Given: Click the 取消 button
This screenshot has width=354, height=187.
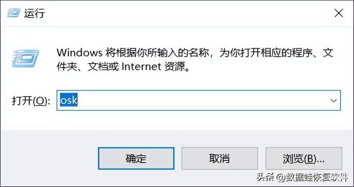Looking at the screenshot, I should 219,158.
